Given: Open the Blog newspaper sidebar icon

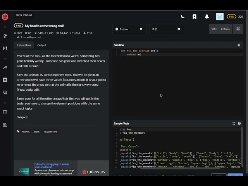Looking at the screenshot, I should tap(5, 125).
